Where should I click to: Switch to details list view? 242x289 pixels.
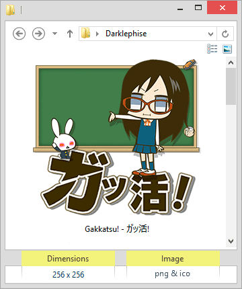click(212, 48)
